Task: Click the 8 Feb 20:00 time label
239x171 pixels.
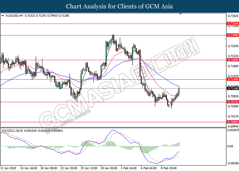Action: click(169, 168)
